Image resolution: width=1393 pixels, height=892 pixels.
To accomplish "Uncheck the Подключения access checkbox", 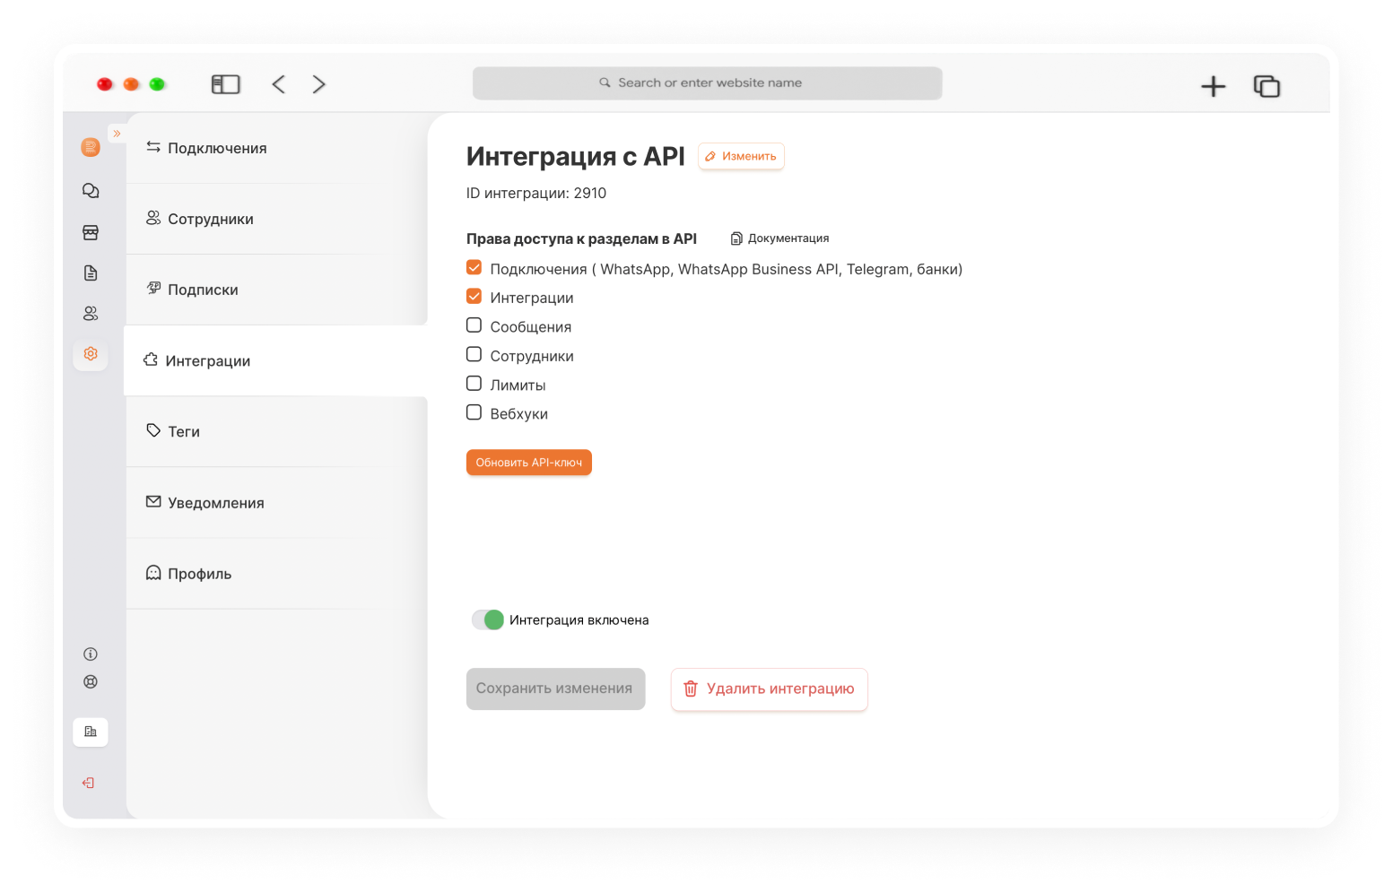I will click(x=474, y=267).
